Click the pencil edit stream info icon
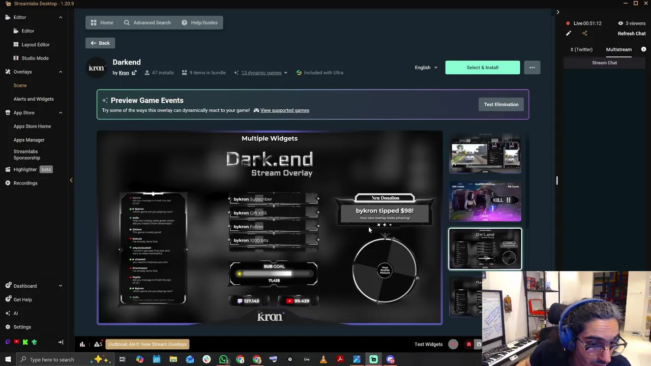The width and height of the screenshot is (651, 366). [569, 34]
